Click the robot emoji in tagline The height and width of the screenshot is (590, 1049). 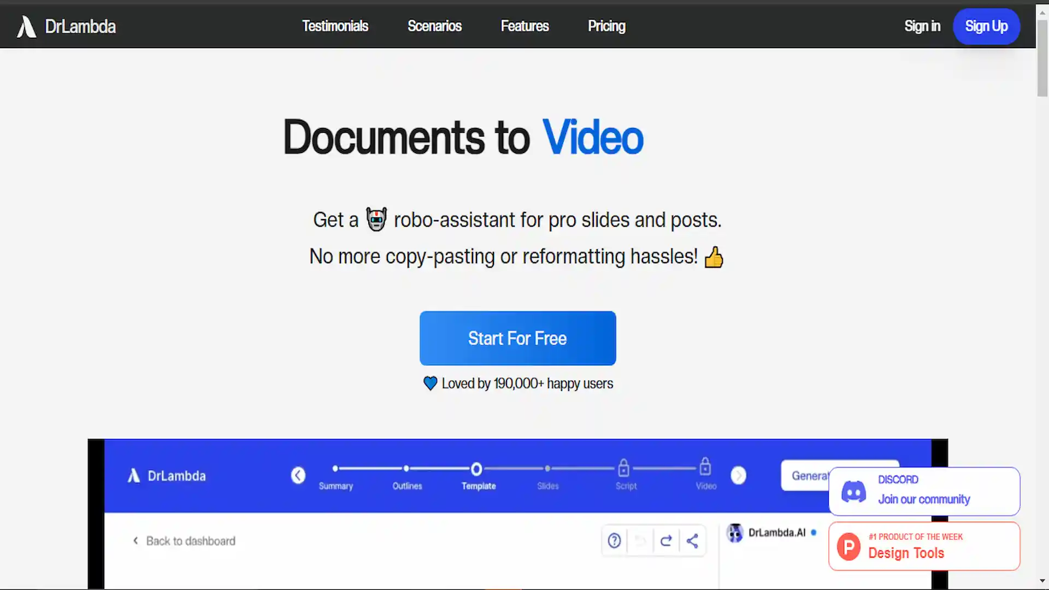click(x=376, y=220)
